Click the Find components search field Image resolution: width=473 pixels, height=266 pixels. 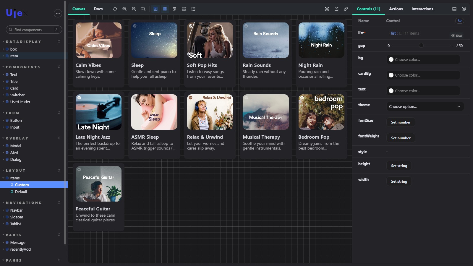click(x=33, y=30)
